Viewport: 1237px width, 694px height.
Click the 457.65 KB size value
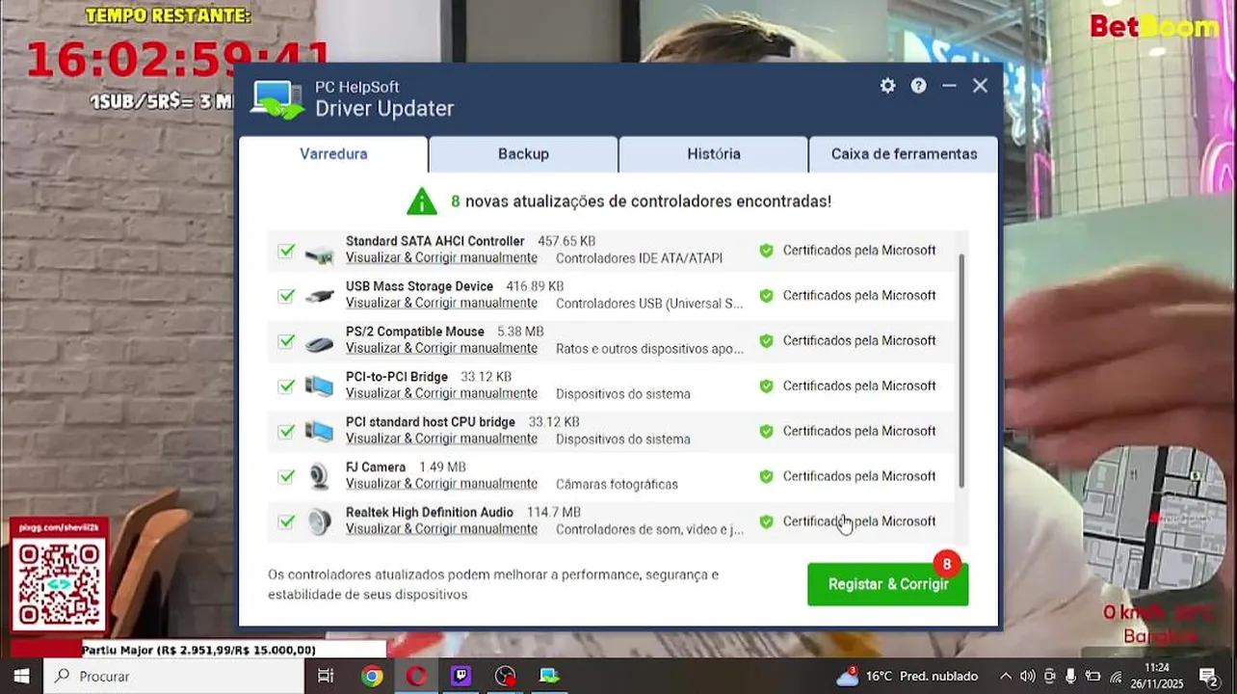coord(566,242)
